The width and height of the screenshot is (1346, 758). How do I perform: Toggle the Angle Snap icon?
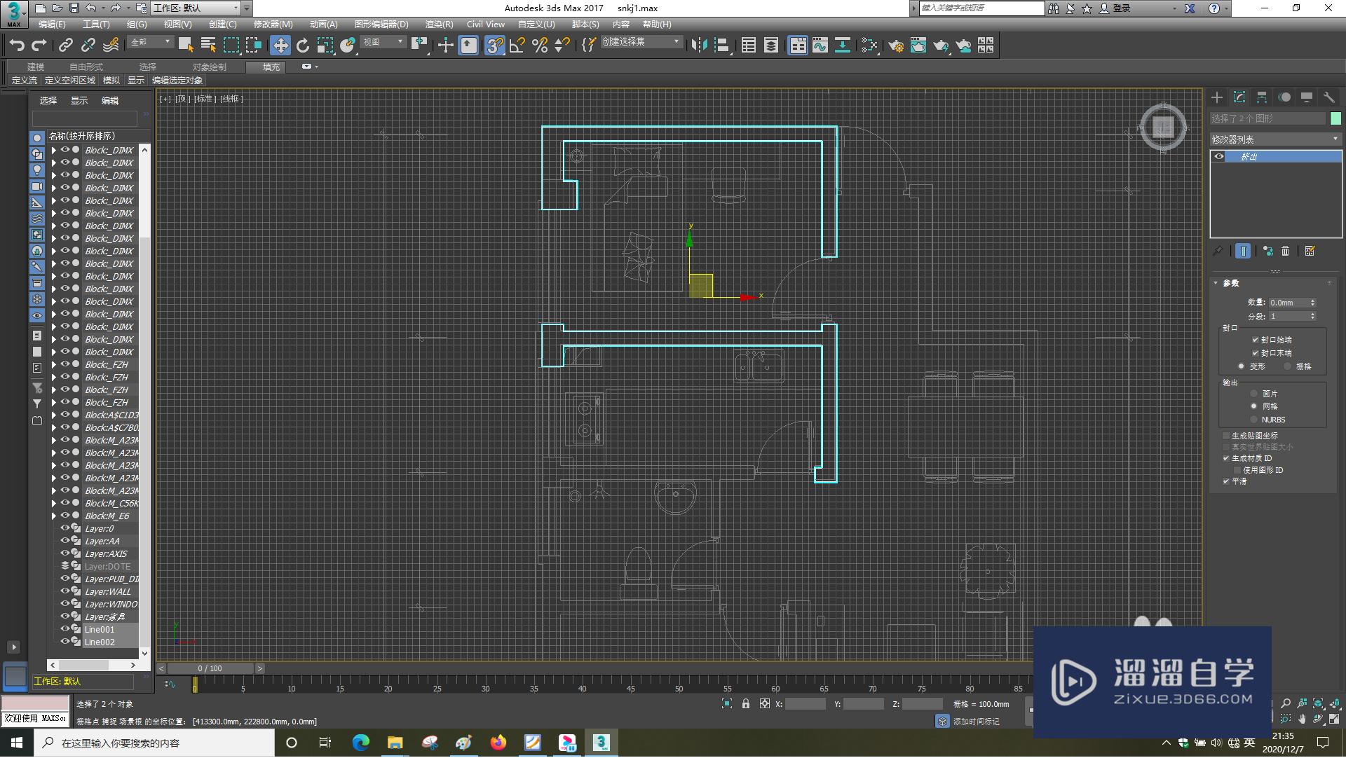tap(517, 46)
